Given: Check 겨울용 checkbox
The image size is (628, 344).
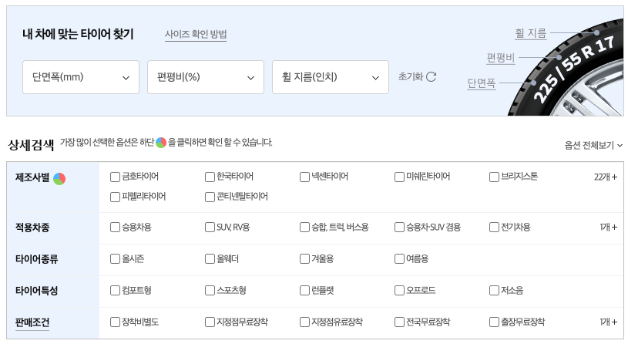Looking at the screenshot, I should 305,259.
